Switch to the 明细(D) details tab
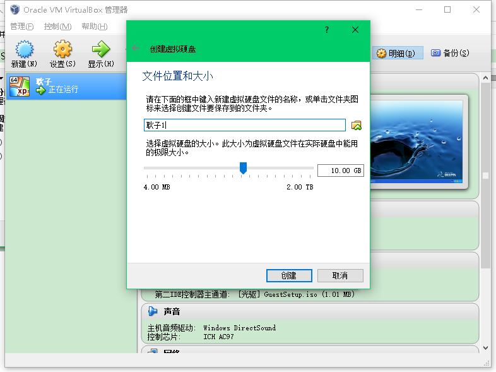This screenshot has width=496, height=372. (398, 53)
